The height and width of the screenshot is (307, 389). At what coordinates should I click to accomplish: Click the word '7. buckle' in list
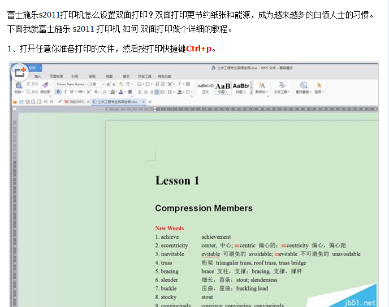pyautogui.click(x=166, y=288)
